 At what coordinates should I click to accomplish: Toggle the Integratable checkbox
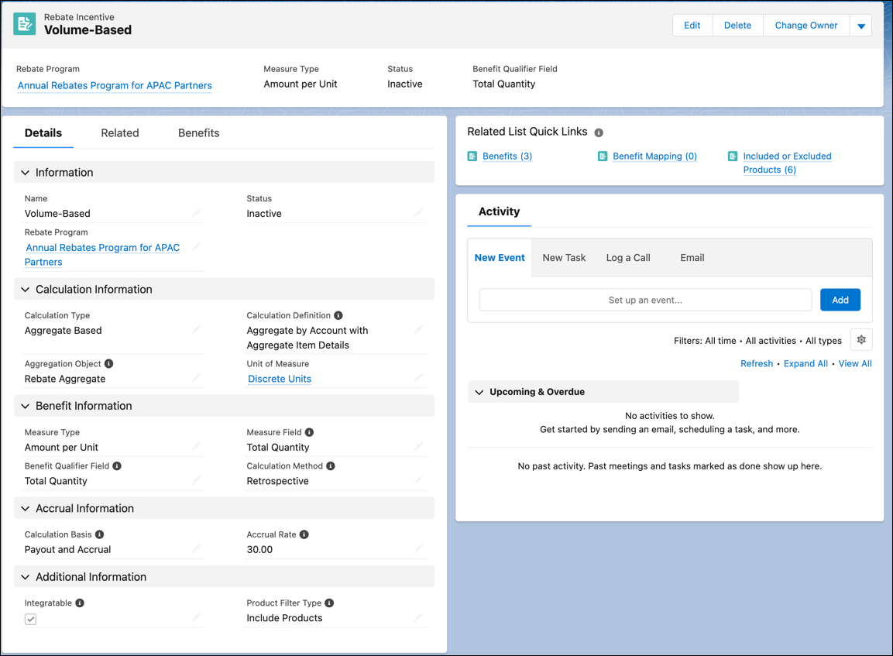pos(31,619)
